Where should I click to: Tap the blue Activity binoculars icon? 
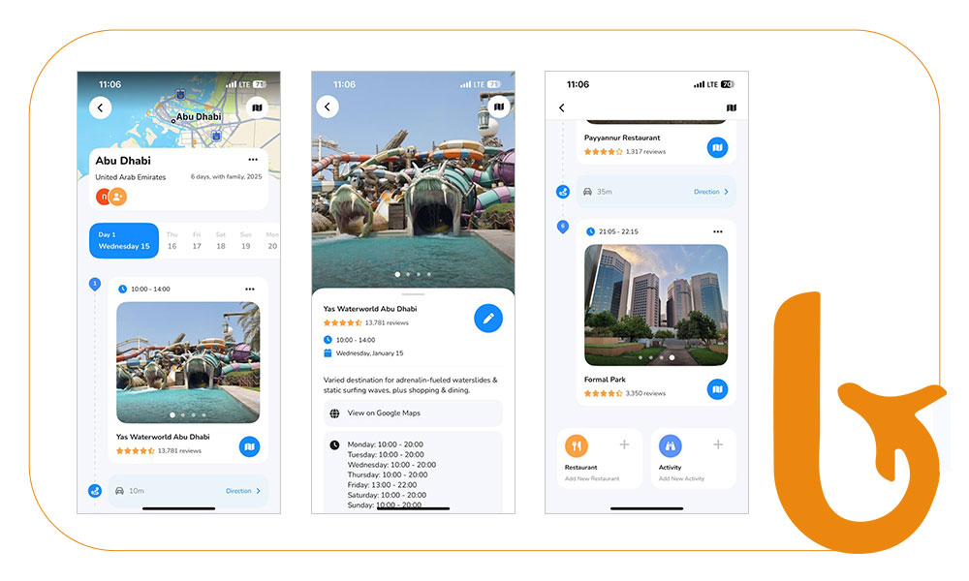pos(671,445)
